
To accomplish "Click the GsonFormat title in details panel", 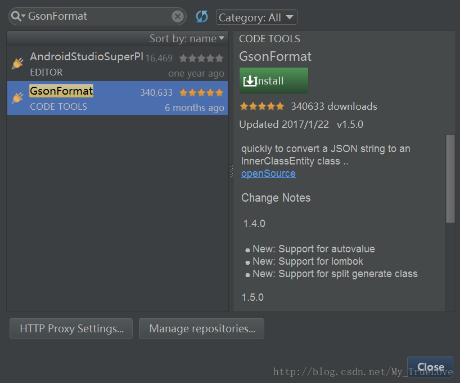I will (275, 56).
